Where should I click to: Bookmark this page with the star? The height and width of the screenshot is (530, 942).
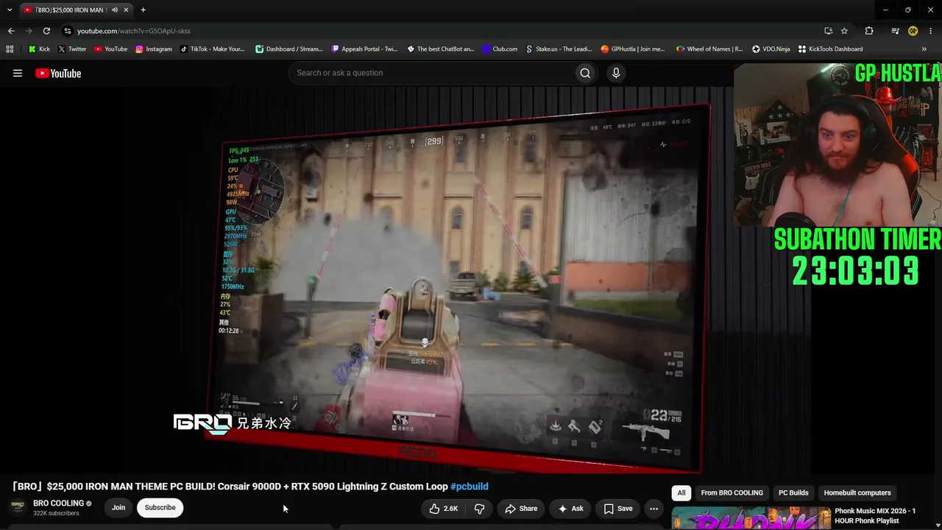[844, 31]
